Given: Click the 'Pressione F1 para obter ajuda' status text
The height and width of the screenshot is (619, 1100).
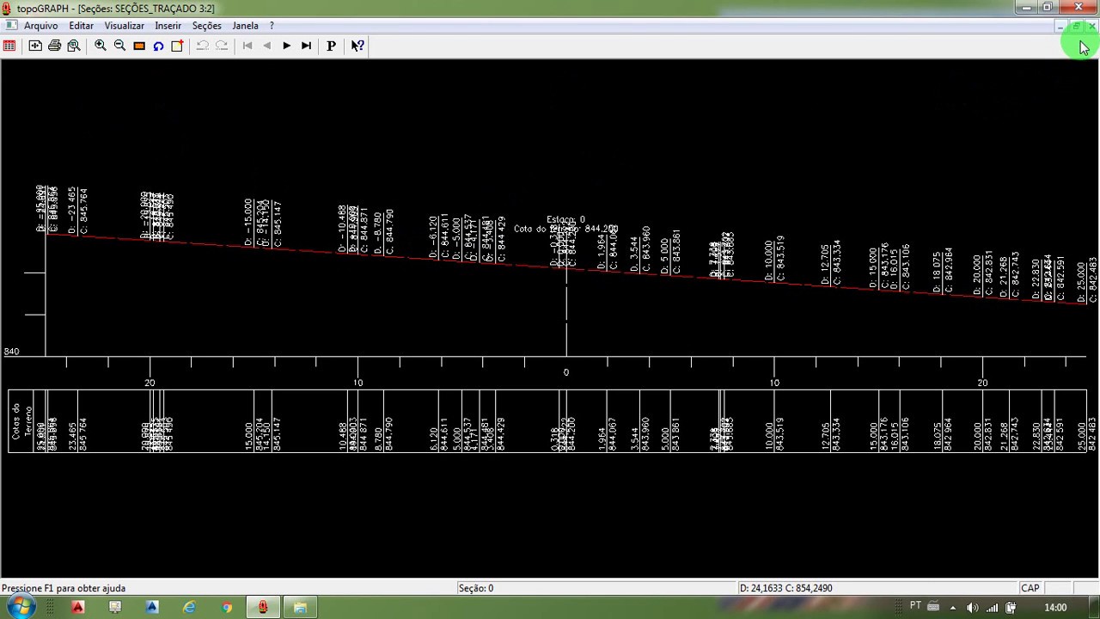Looking at the screenshot, I should 64,588.
